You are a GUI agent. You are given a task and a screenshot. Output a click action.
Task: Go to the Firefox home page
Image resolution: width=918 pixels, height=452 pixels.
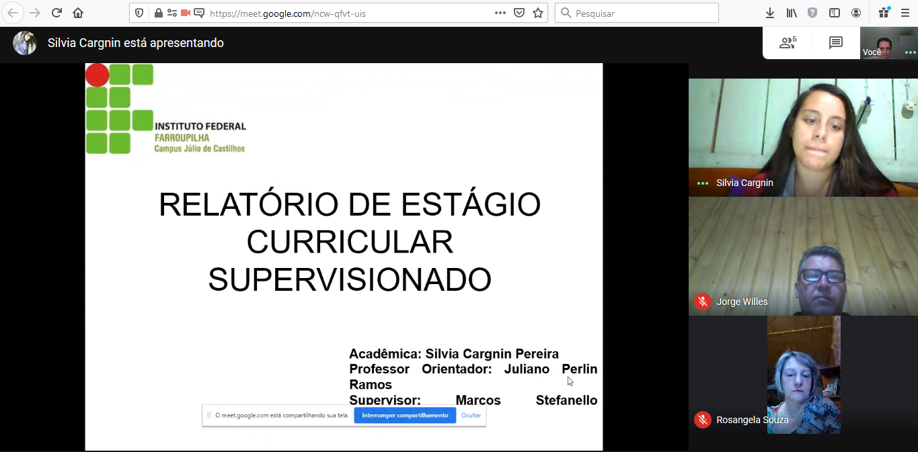click(78, 13)
